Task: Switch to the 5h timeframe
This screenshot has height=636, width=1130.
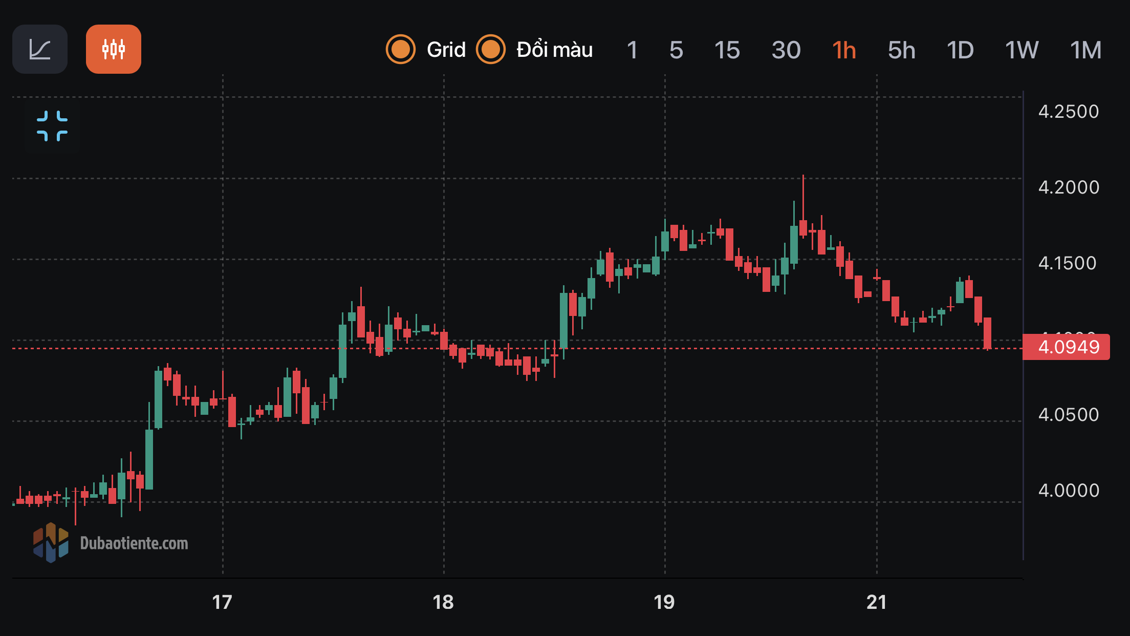Action: click(x=902, y=50)
